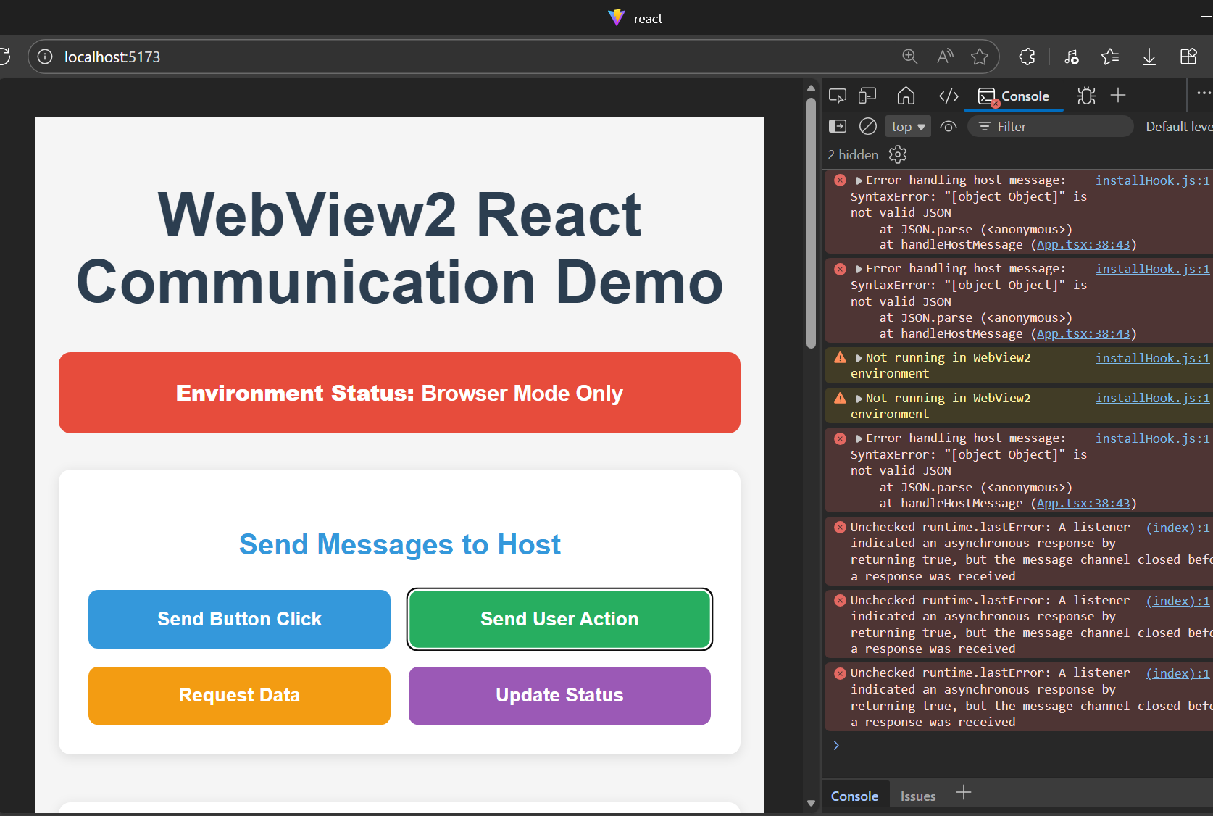Toggle the console sidebar panel
1213x816 pixels.
tap(838, 126)
